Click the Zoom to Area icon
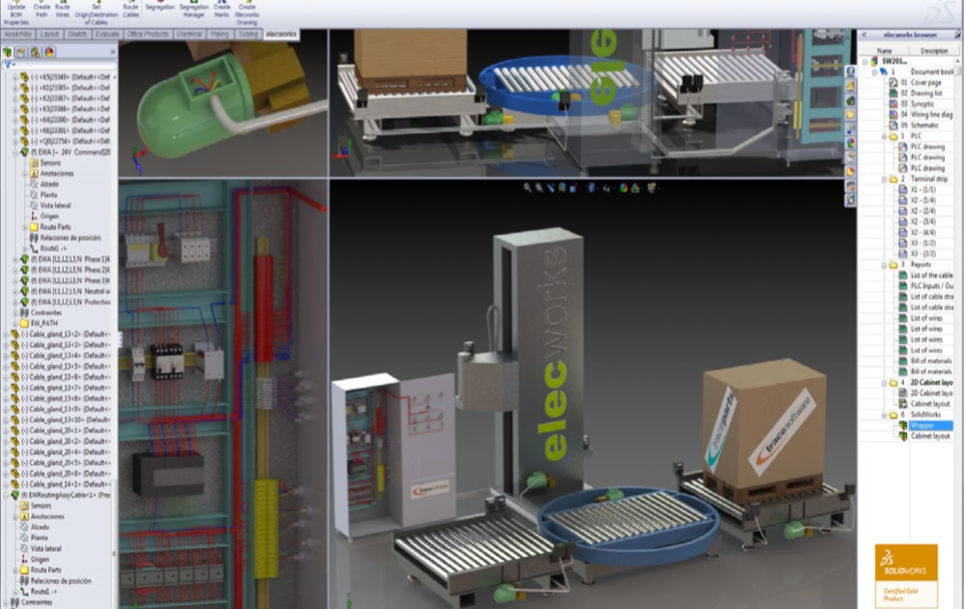Image resolution: width=965 pixels, height=609 pixels. click(539, 188)
